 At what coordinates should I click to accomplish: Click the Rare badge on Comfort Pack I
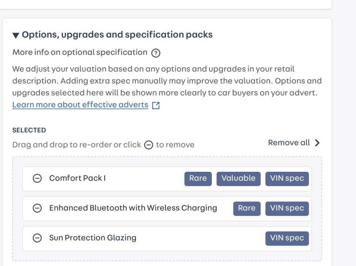click(198, 178)
